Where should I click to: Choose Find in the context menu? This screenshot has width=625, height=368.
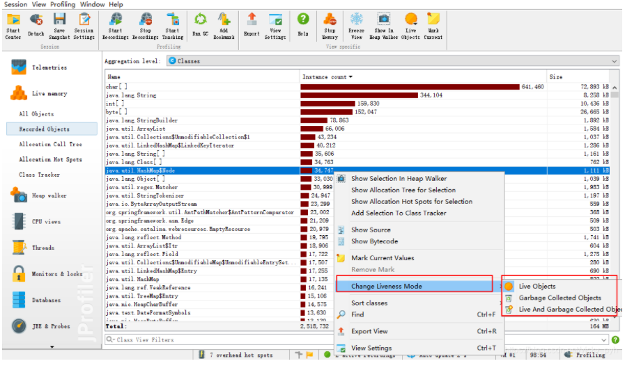(420, 314)
